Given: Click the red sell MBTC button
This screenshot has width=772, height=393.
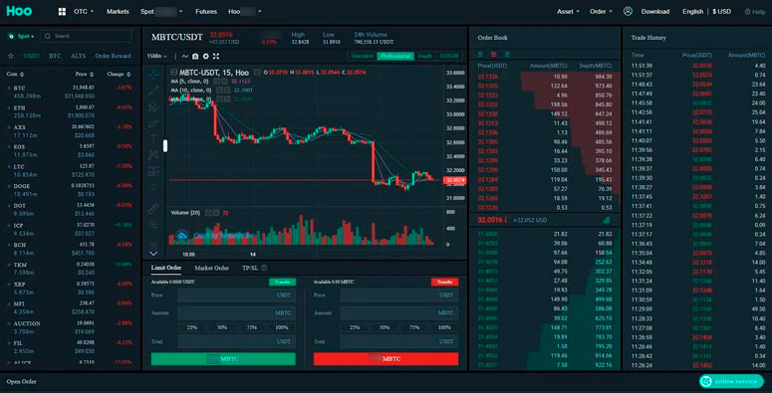Looking at the screenshot, I should click(386, 359).
